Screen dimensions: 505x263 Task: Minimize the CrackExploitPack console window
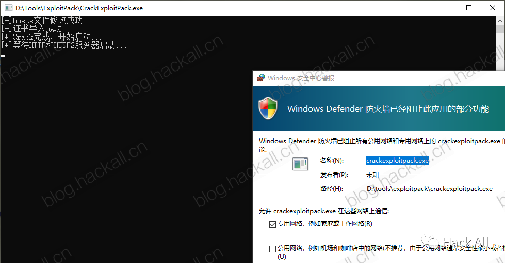tap(446, 8)
